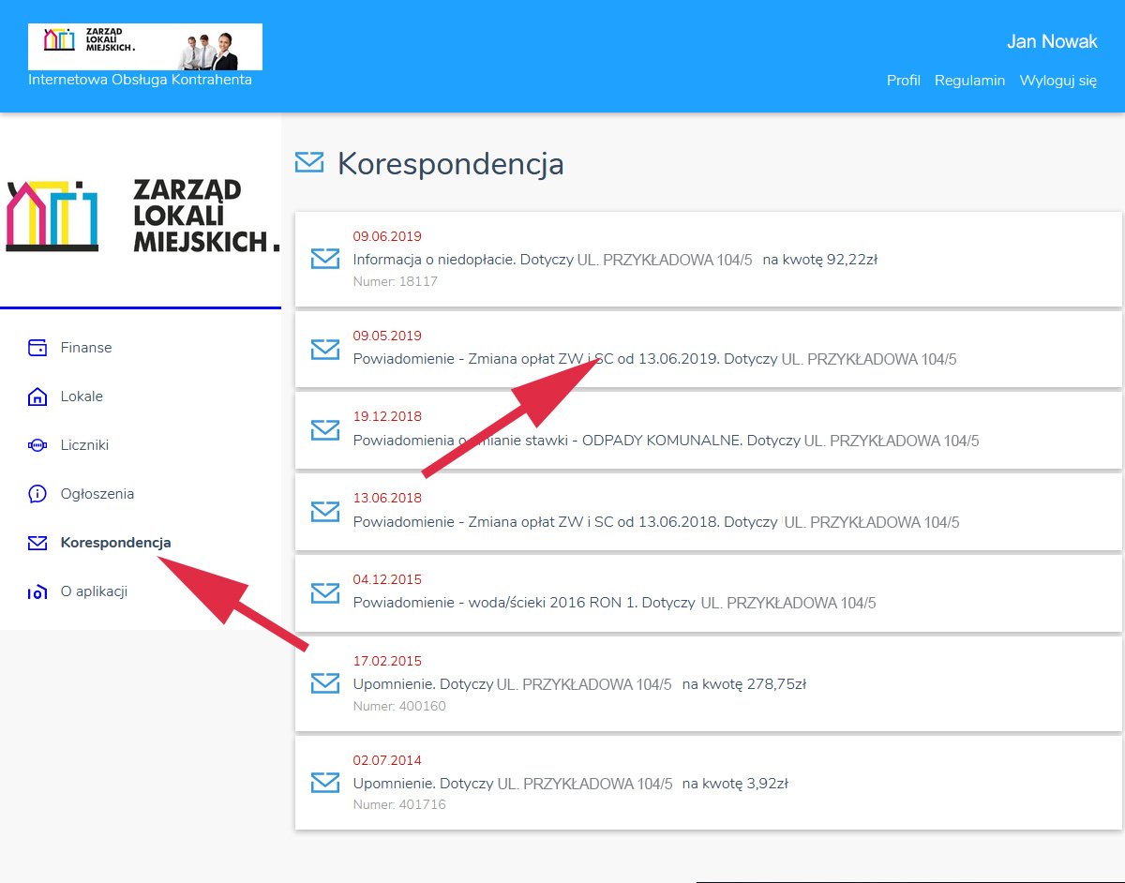Screen dimensions: 1125x883
Task: Click the Finanse wallet icon in sidebar
Action: click(37, 348)
